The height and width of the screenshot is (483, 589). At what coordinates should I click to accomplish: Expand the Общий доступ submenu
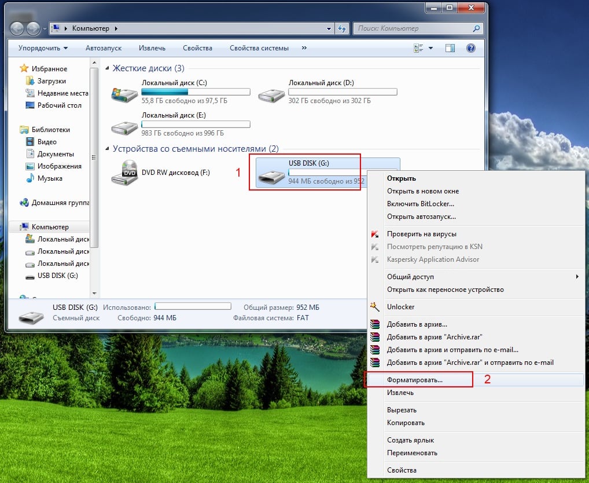coord(577,277)
